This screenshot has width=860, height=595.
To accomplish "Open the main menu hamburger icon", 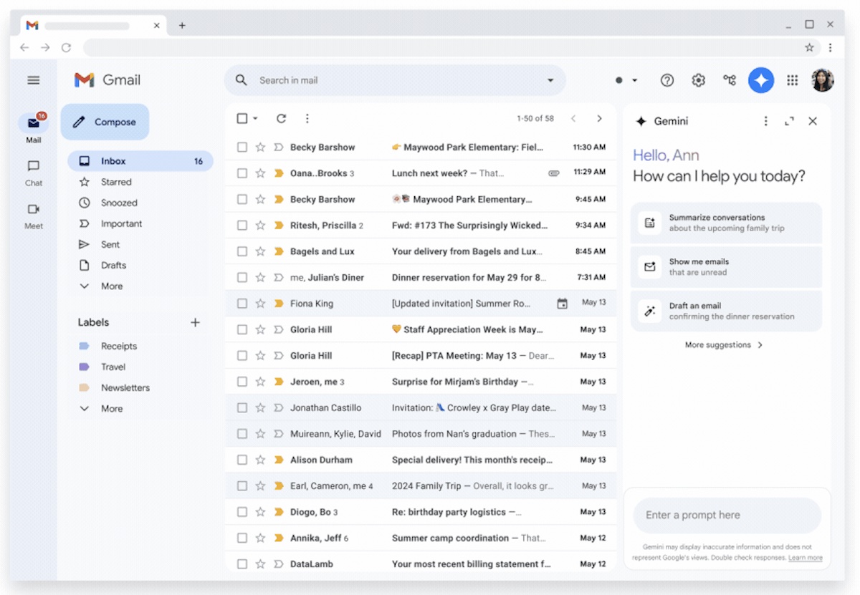I will [34, 80].
